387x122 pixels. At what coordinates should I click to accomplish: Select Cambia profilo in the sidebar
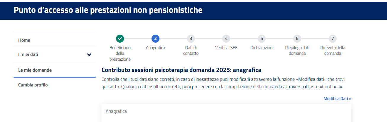tap(33, 85)
